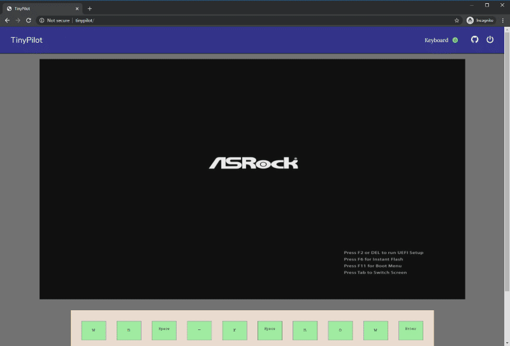Click the TinyPilot title in header
Viewport: 510px width, 346px height.
point(27,40)
